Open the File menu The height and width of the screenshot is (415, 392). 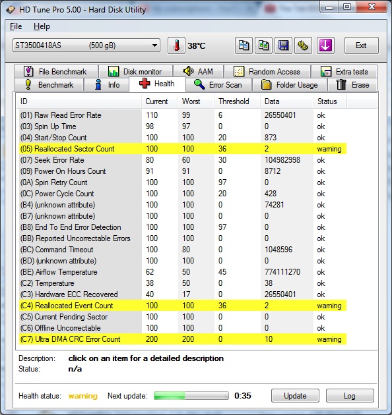pyautogui.click(x=16, y=26)
